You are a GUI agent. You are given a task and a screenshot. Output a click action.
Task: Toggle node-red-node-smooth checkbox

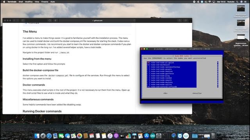[148, 80]
